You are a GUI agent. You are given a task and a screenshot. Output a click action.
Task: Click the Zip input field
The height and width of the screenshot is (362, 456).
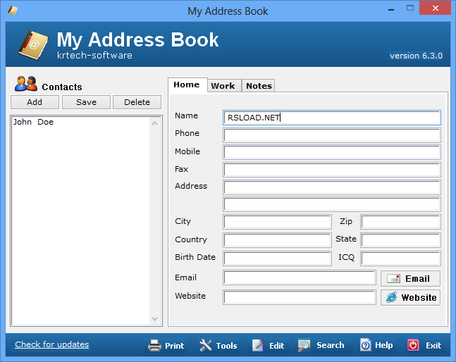(x=401, y=222)
